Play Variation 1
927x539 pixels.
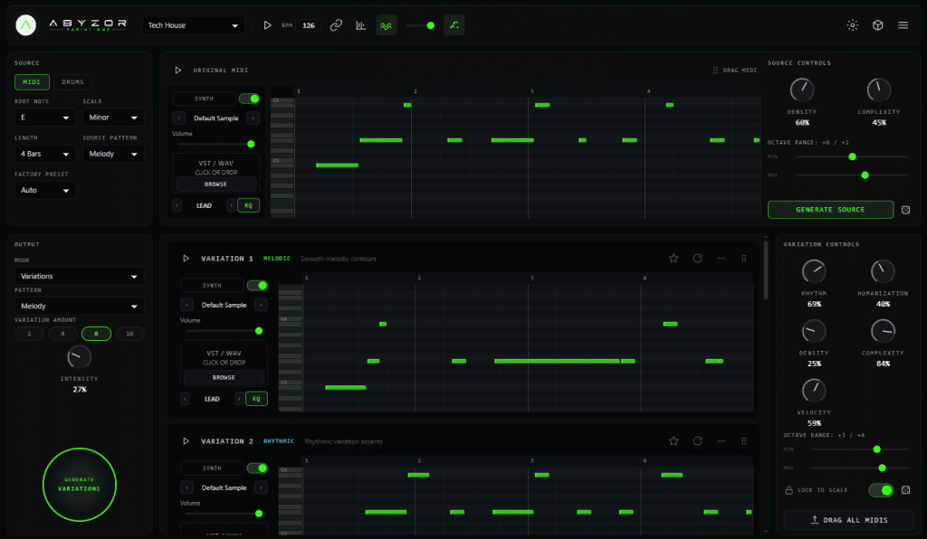186,259
